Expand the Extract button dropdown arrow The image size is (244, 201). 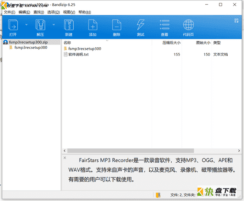pyautogui.click(x=54, y=24)
